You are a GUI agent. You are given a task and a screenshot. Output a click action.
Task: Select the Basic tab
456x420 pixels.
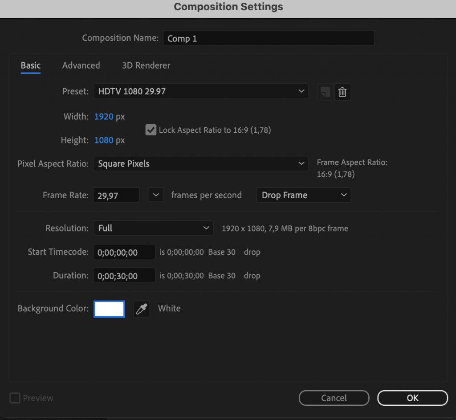pyautogui.click(x=30, y=65)
